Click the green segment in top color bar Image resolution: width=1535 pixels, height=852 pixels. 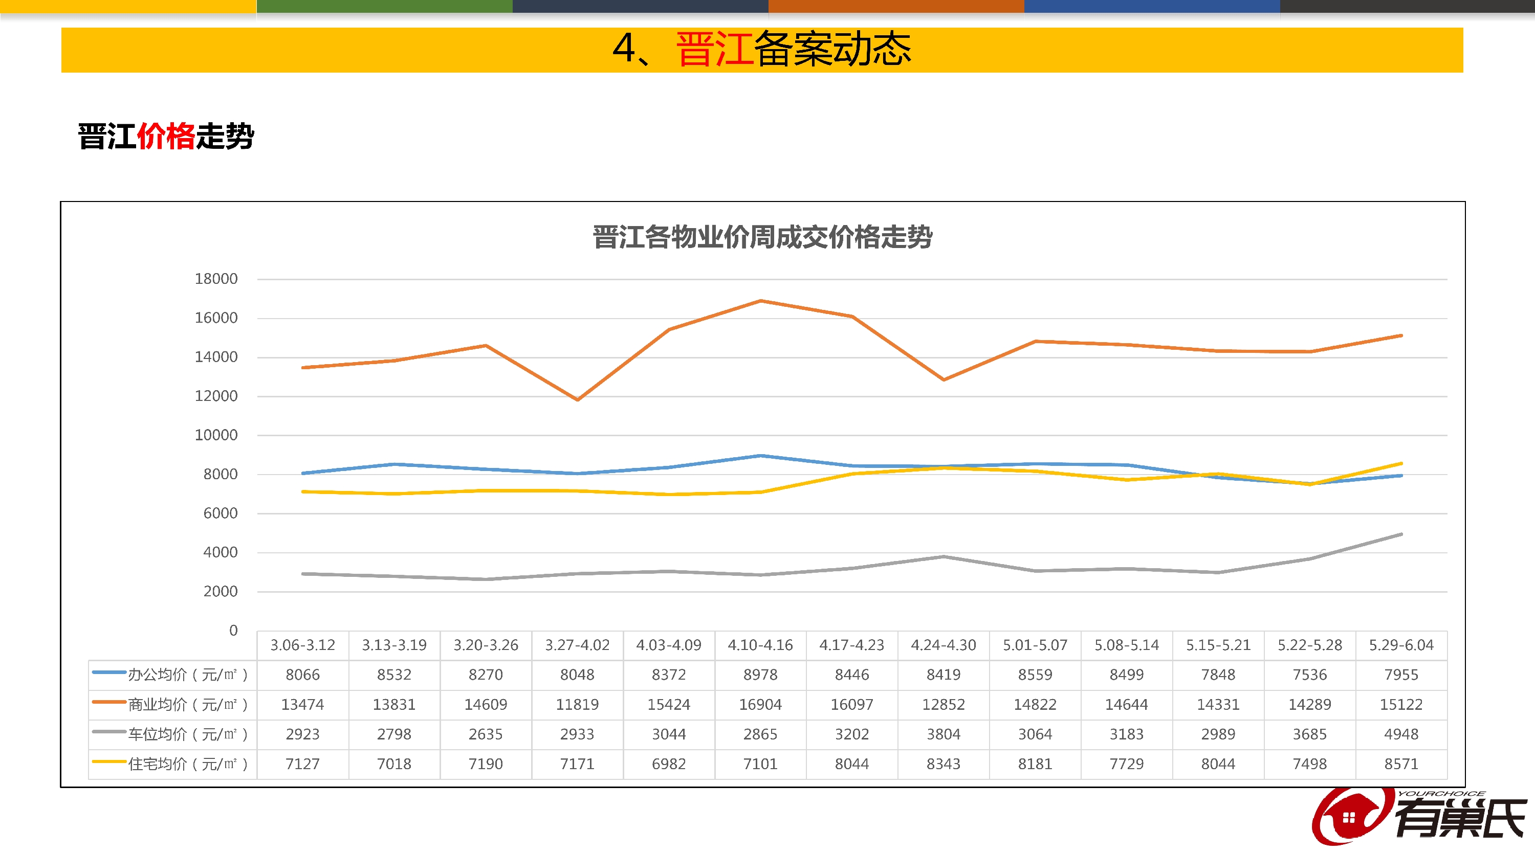click(x=384, y=7)
